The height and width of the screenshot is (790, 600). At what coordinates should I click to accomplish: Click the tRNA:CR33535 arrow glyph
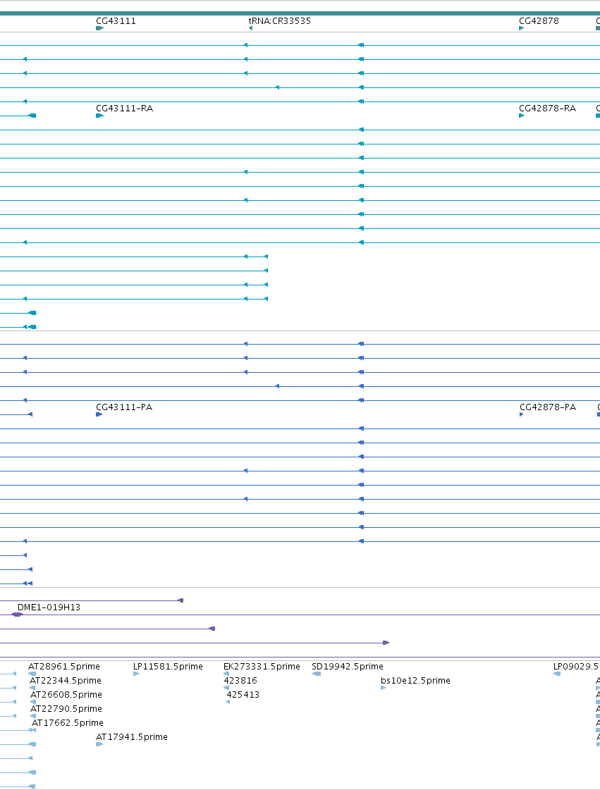[x=250, y=28]
